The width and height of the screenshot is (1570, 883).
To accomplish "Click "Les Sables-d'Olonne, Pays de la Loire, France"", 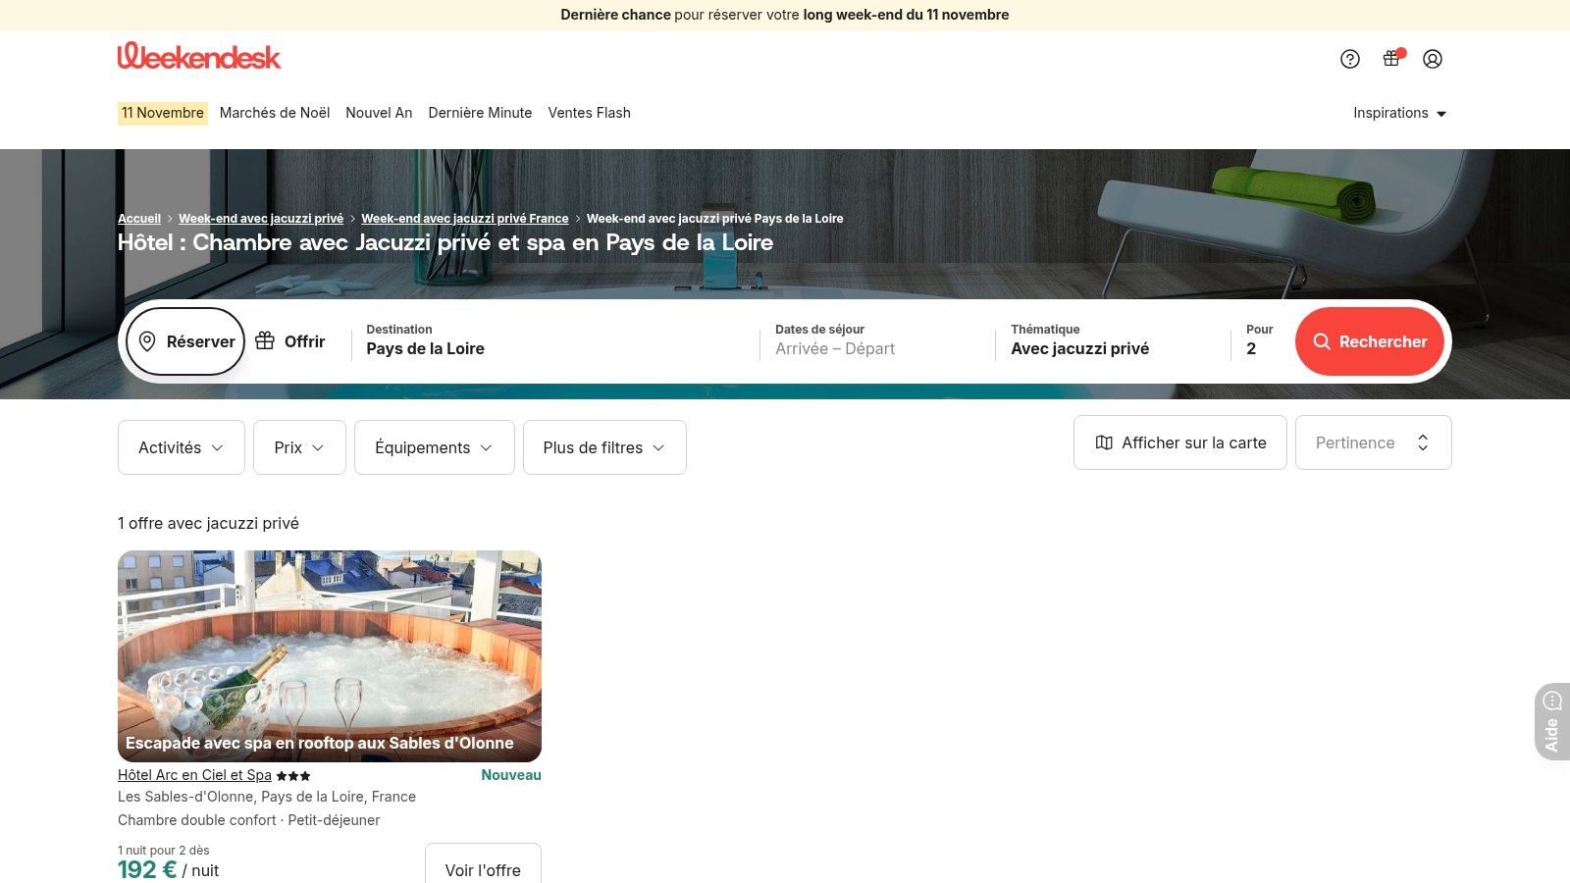I will [x=267, y=797].
